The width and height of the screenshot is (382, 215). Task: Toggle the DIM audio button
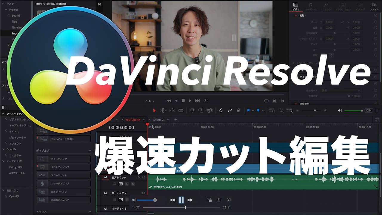pos(369,110)
